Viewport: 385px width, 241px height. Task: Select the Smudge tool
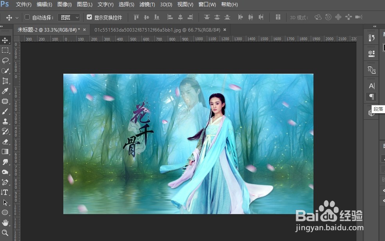click(x=5, y=162)
